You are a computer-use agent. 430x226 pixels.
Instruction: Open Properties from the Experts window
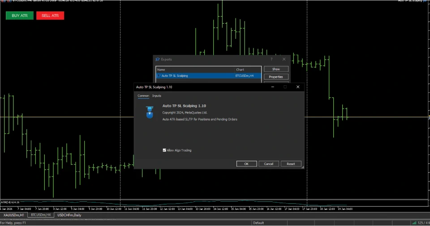pos(276,77)
